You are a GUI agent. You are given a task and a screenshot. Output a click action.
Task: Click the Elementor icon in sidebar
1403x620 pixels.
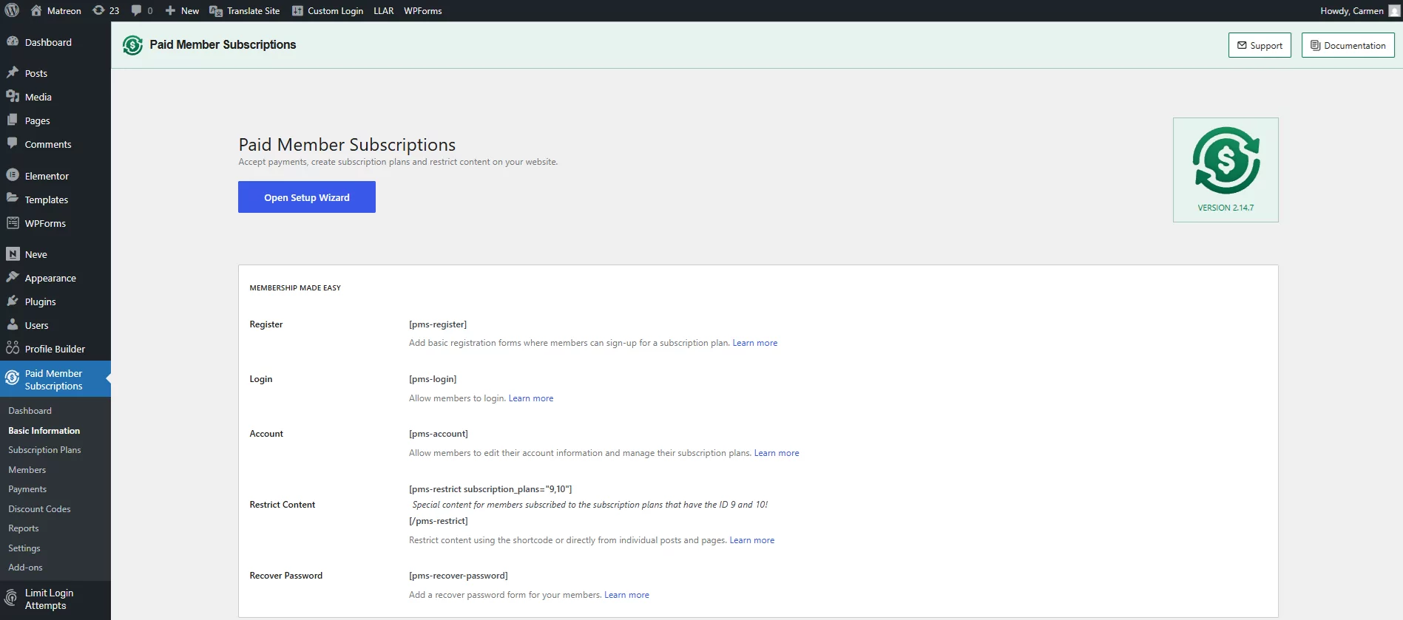tap(13, 175)
